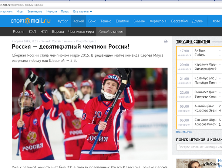
Task: Expand the Другие sports menu
Action: pyautogui.click(x=197, y=21)
